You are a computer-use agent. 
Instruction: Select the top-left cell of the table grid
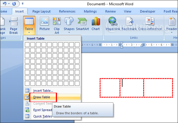(x=27, y=45)
